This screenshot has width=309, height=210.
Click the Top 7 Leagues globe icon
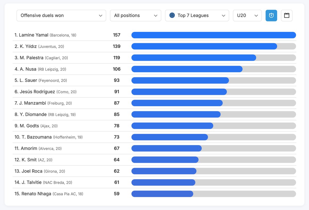click(x=172, y=15)
